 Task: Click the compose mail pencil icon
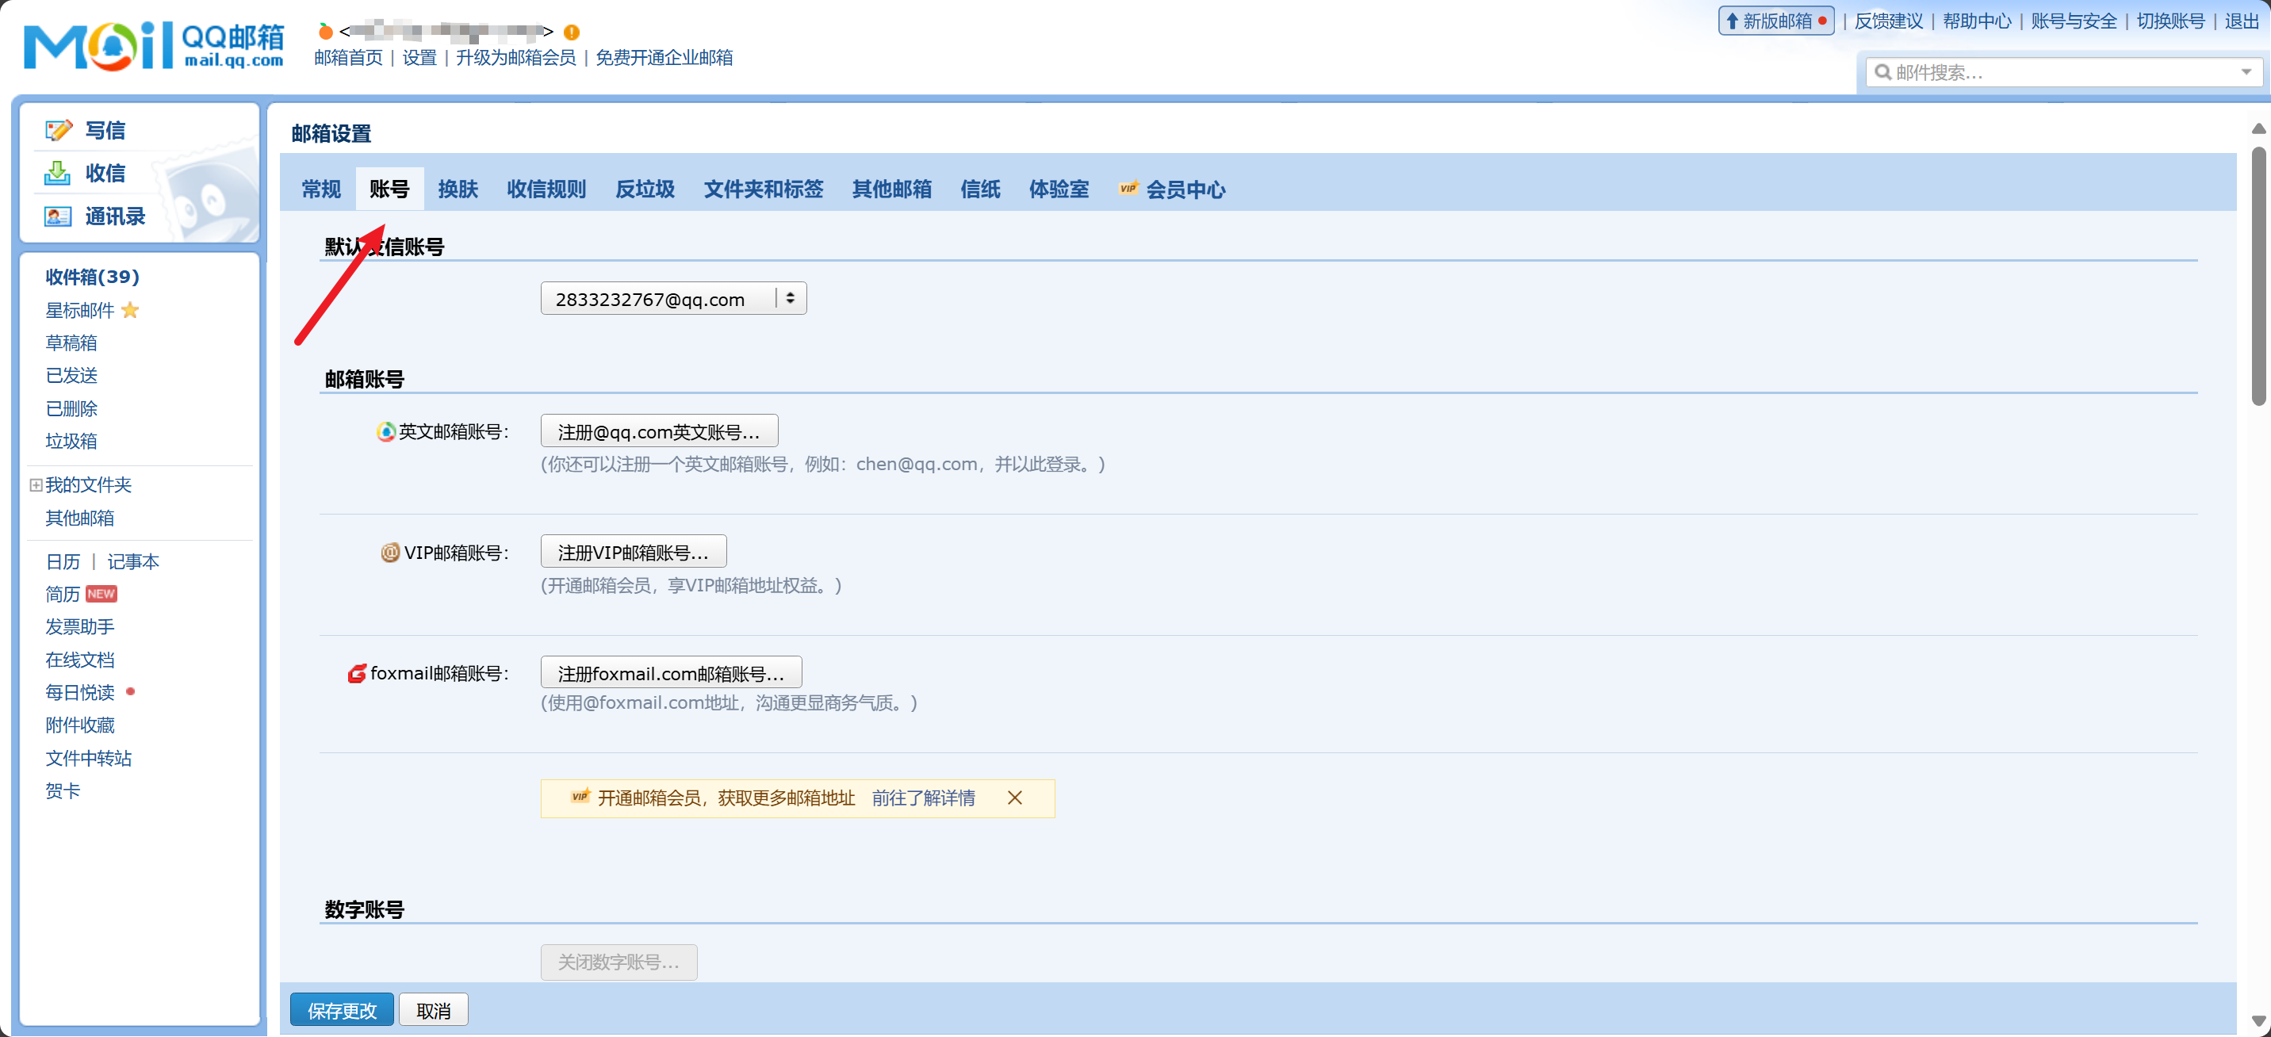[57, 131]
